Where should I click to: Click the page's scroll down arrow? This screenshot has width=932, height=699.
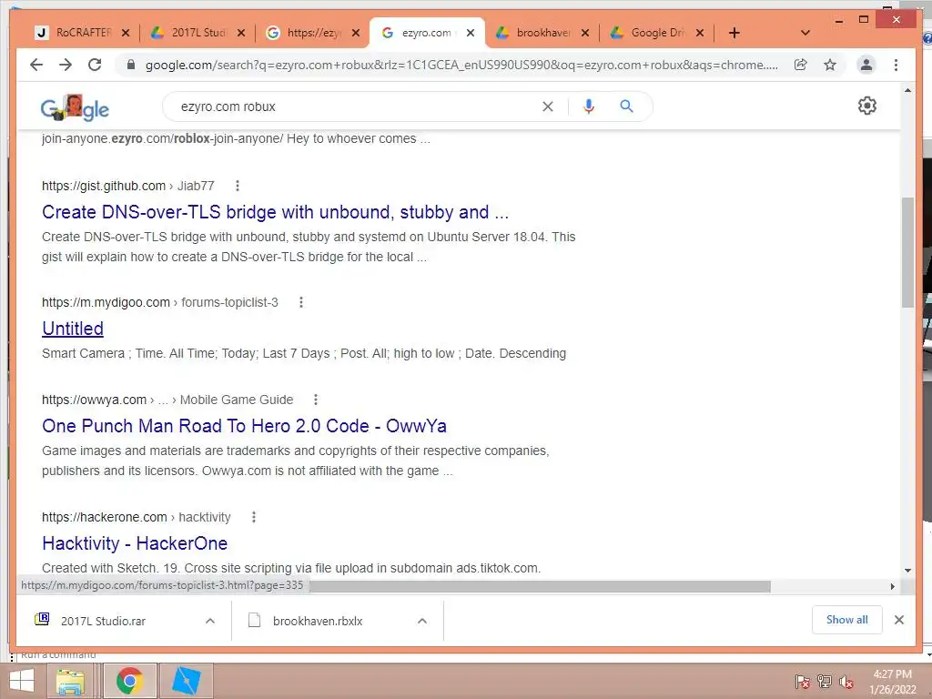tap(907, 571)
